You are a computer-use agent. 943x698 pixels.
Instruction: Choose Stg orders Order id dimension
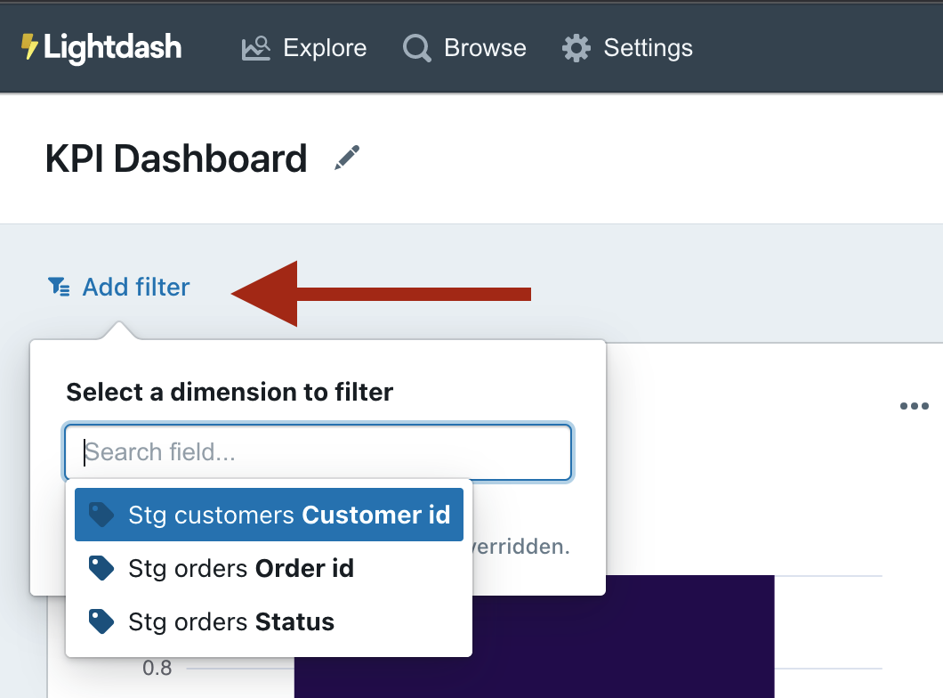[241, 568]
